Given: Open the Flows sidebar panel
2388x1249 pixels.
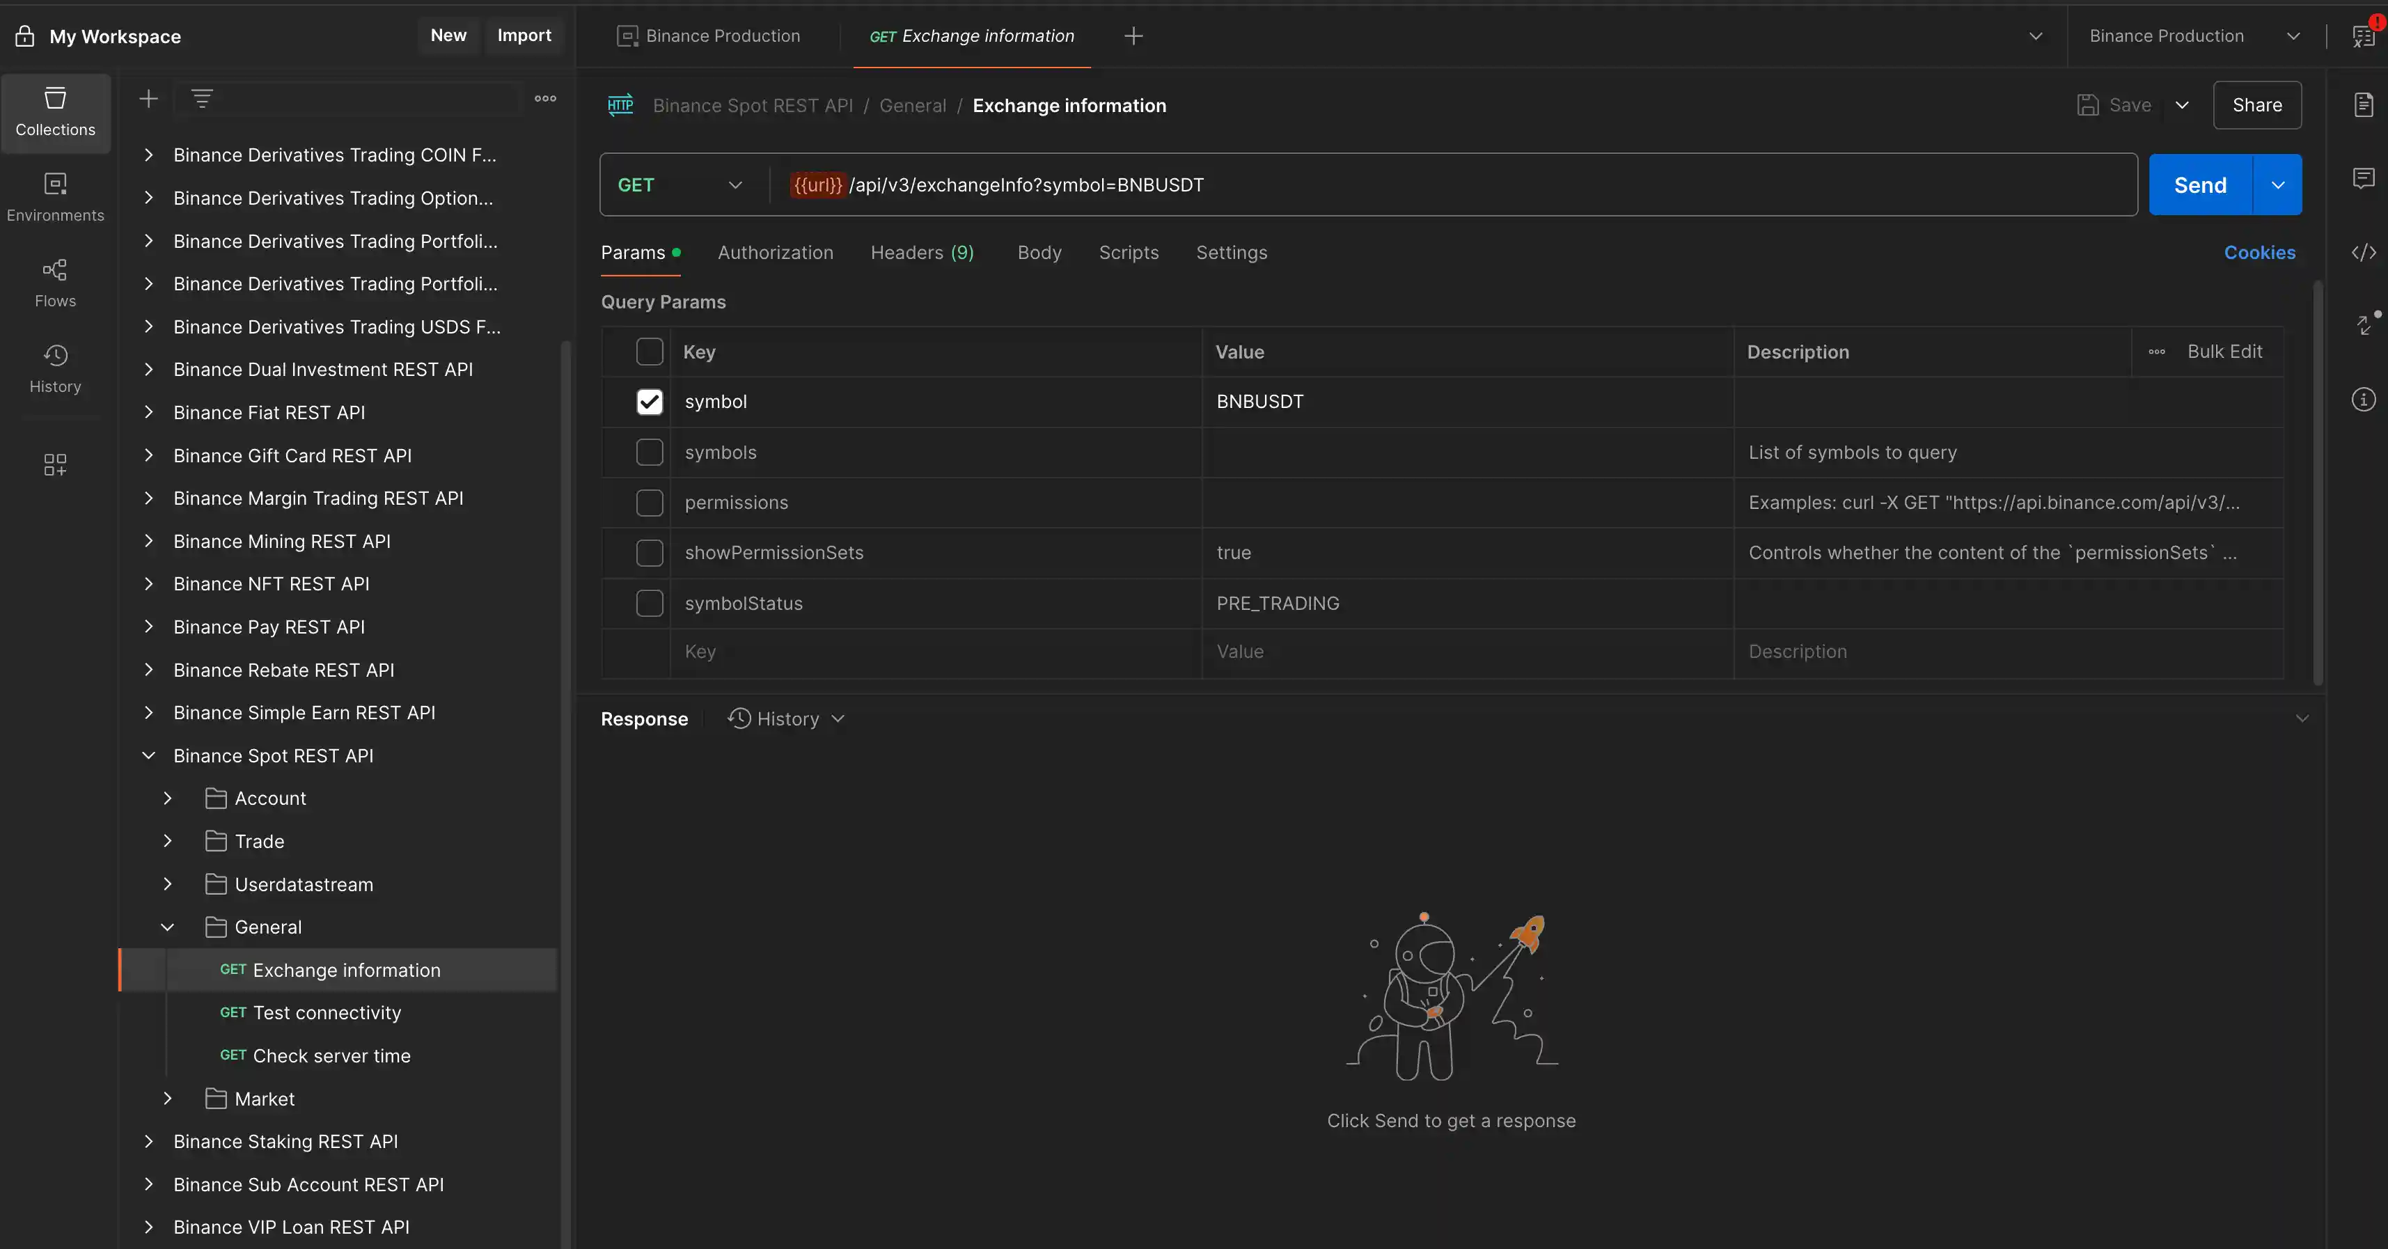Looking at the screenshot, I should click(55, 282).
